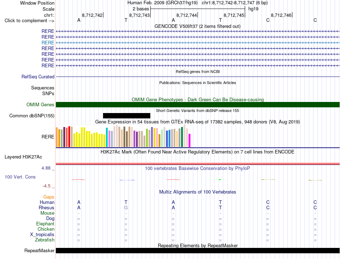The width and height of the screenshot is (340, 259).
Task: Click the red bar in GTEx chart
Action: pos(69,137)
